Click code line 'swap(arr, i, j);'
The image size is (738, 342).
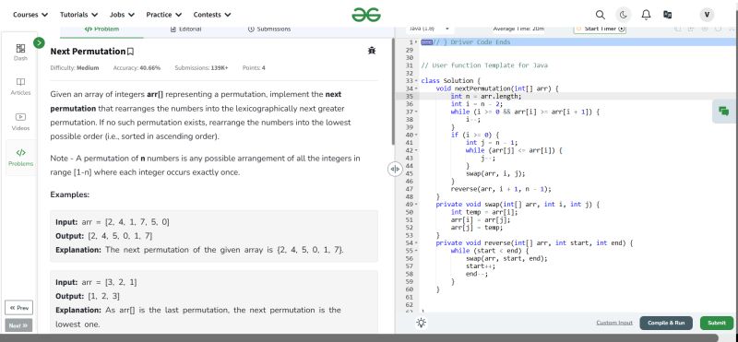pyautogui.click(x=495, y=173)
